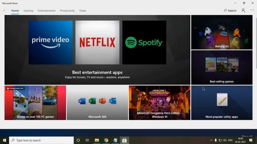Click the notepad icon in utility apps tile
The width and height of the screenshot is (257, 144).
point(222,100)
